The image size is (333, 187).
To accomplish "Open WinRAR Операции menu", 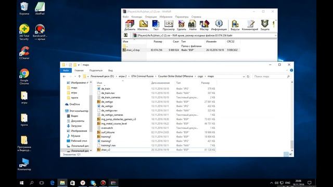I will 151,17.
